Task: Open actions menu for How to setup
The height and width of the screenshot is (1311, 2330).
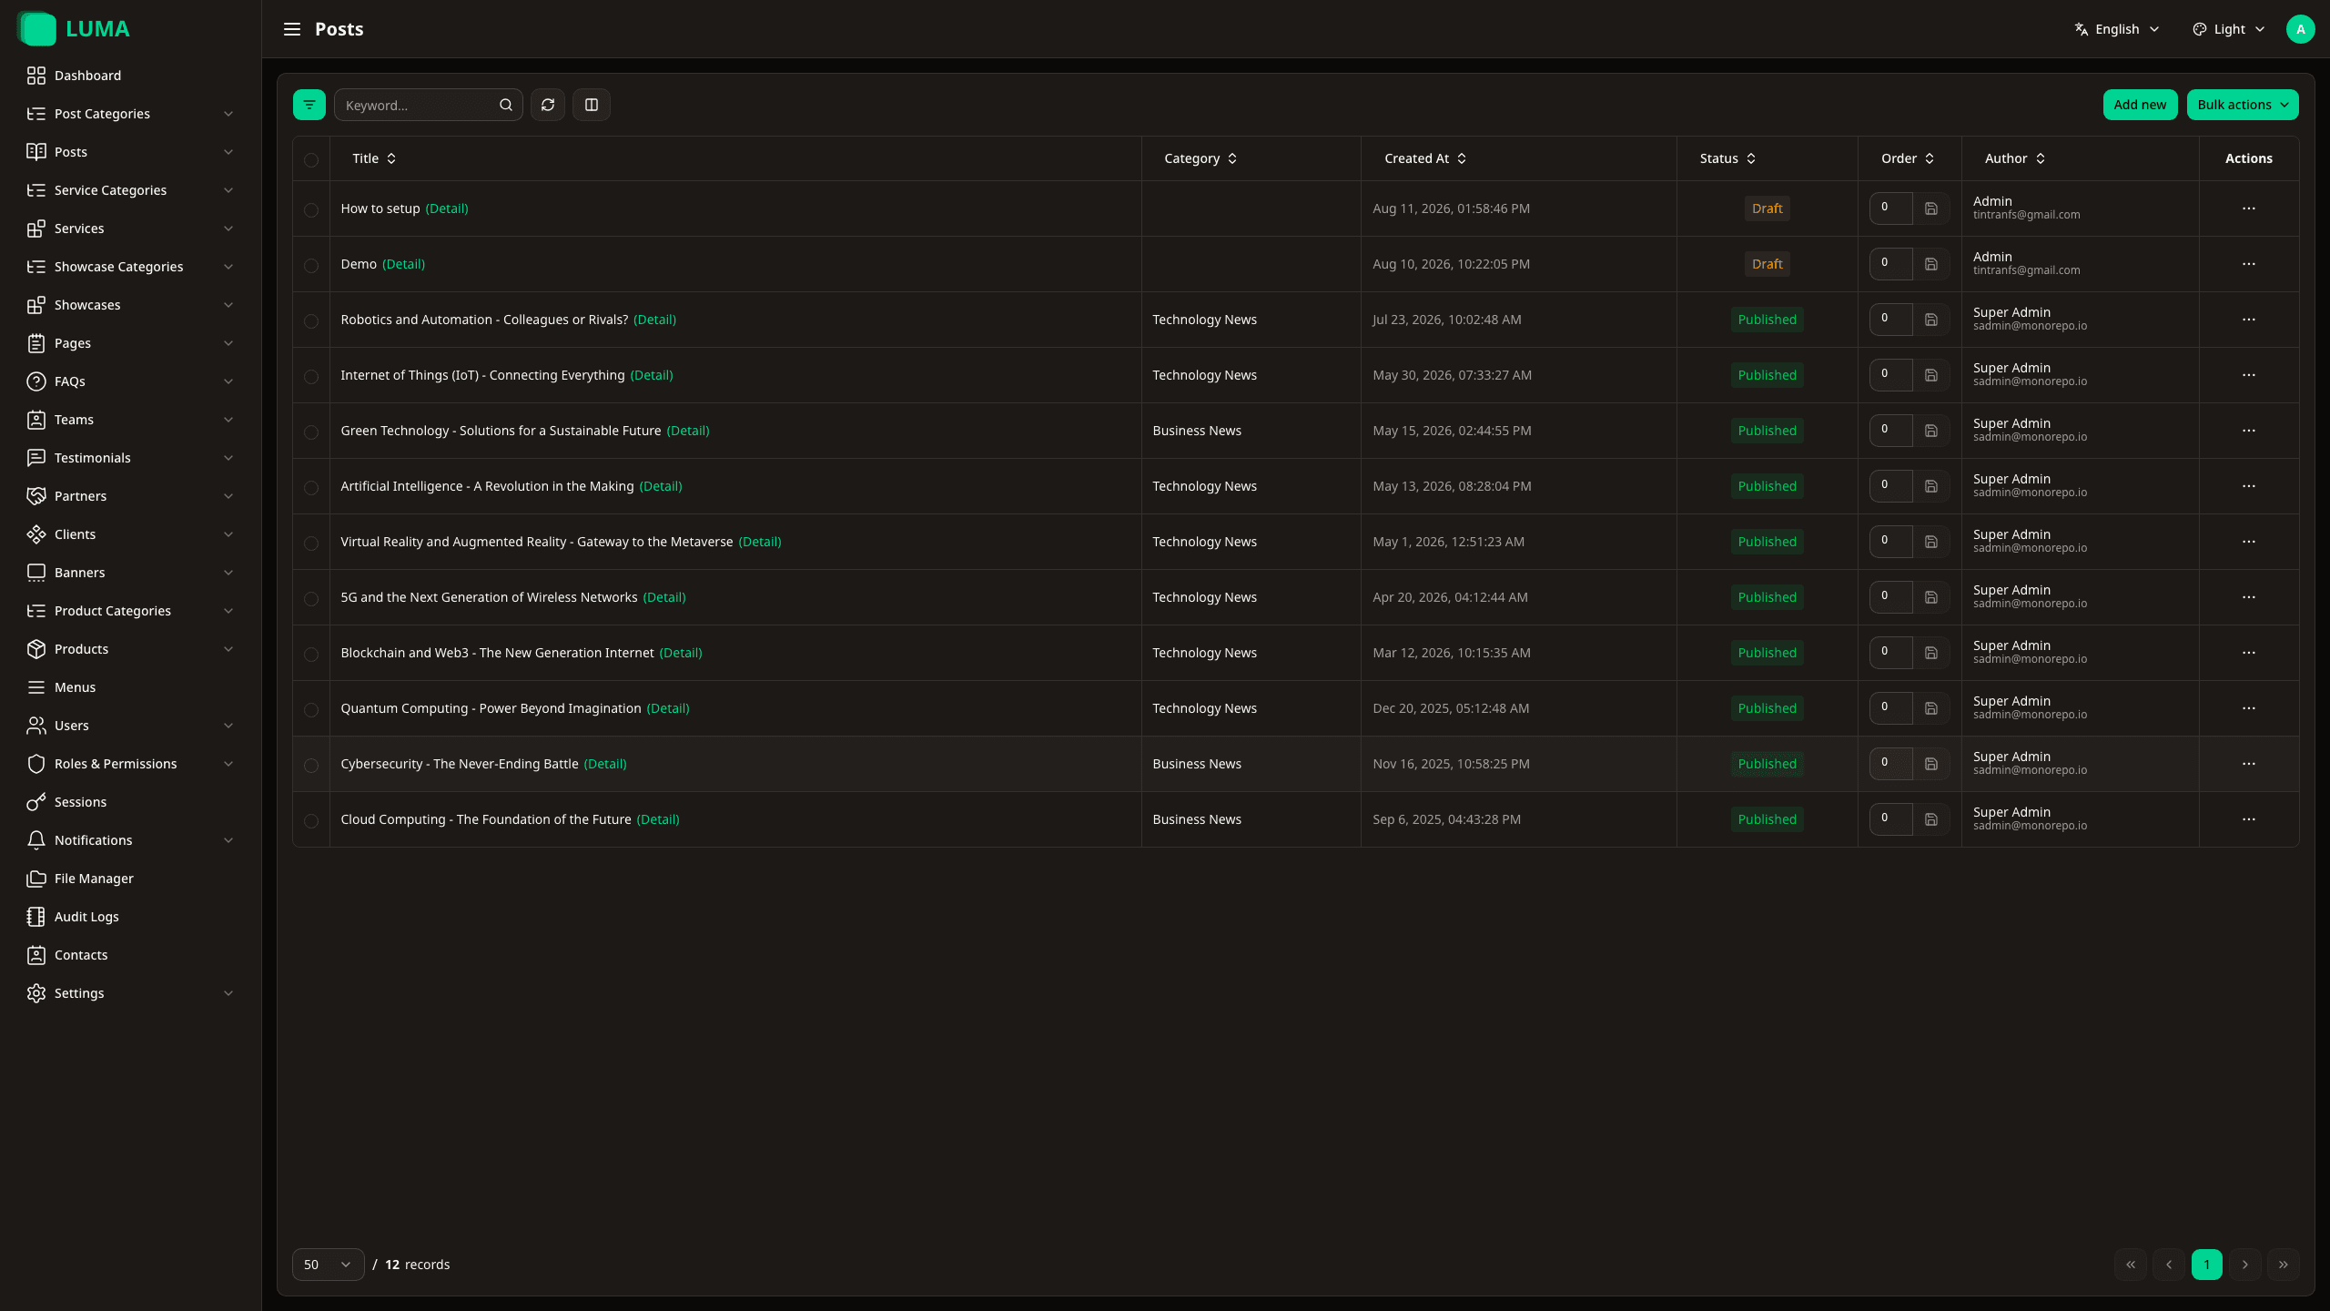Action: pos(2249,208)
